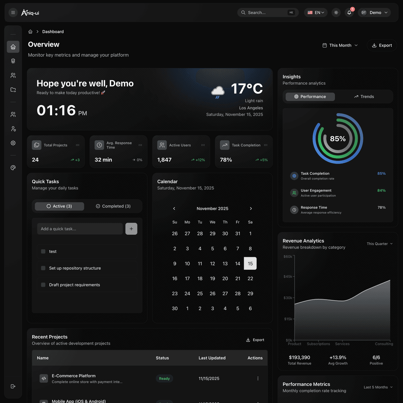Switch to Completed (3) tasks tab

(x=113, y=206)
